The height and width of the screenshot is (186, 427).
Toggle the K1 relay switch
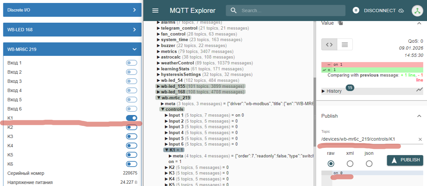(131, 118)
